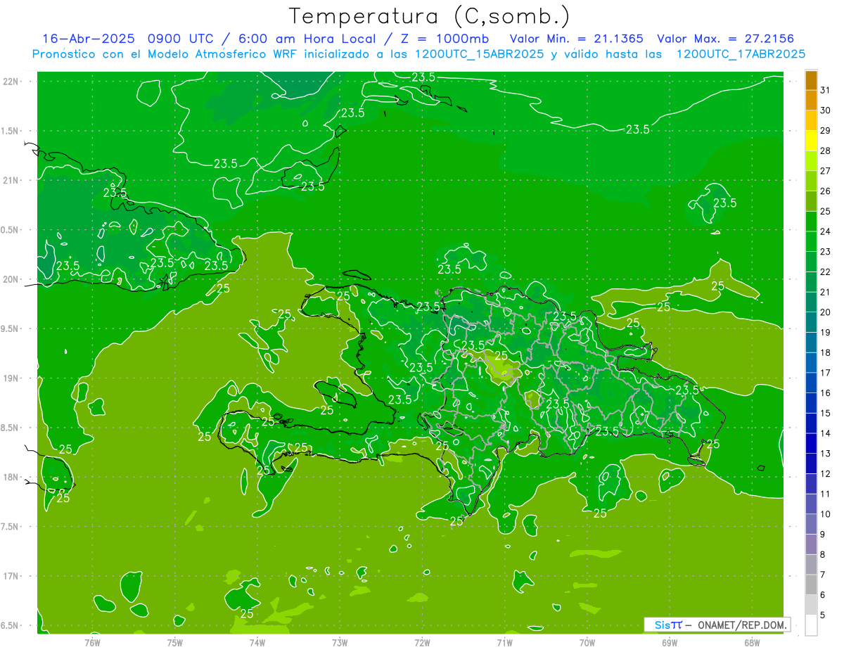Click the color bar segment between 20 and 21
The height and width of the screenshot is (652, 844).
[811, 302]
